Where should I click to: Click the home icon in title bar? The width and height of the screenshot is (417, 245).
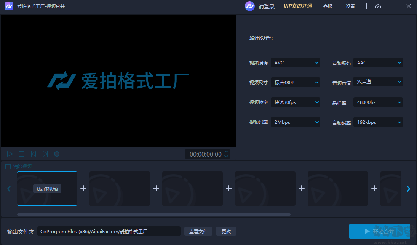[x=378, y=6]
